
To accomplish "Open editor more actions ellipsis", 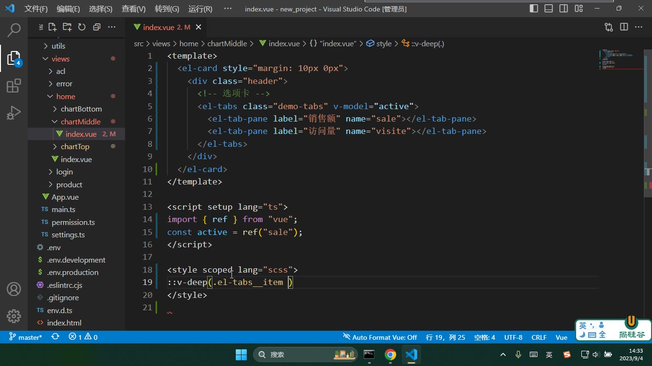I will tap(639, 27).
